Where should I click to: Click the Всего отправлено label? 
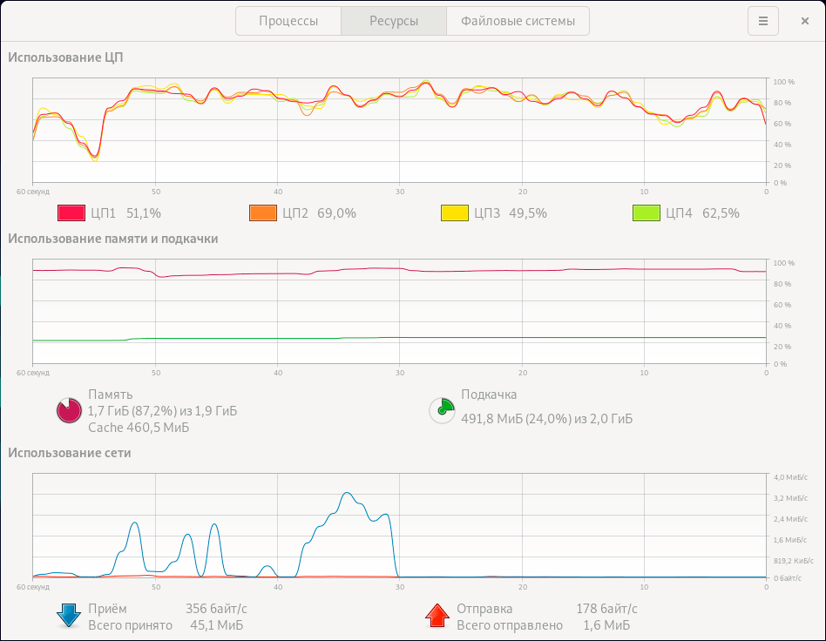pyautogui.click(x=510, y=625)
